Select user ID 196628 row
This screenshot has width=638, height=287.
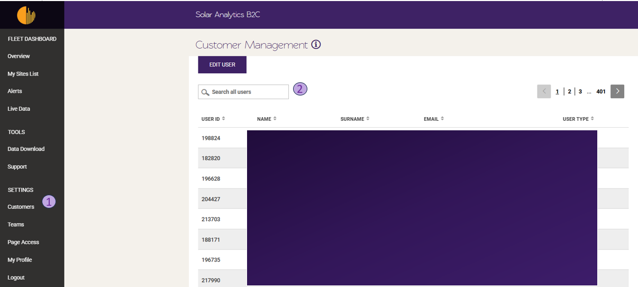coord(413,178)
